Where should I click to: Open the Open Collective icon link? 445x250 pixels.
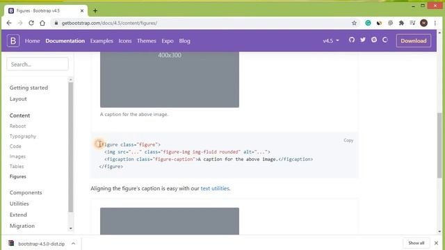pos(385,40)
